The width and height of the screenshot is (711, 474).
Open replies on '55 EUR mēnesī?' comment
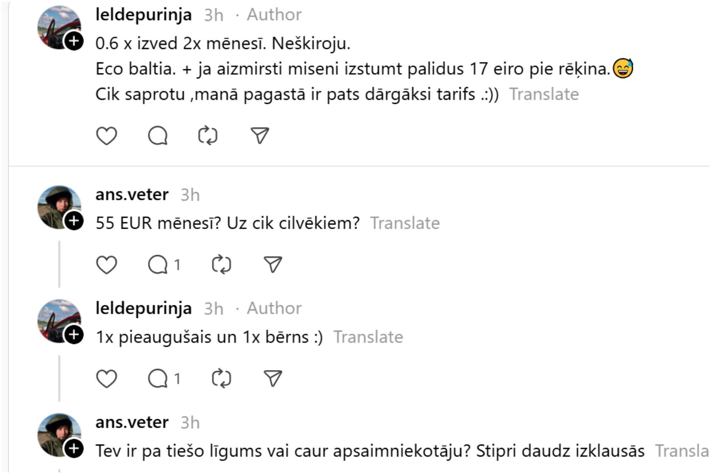tap(158, 265)
